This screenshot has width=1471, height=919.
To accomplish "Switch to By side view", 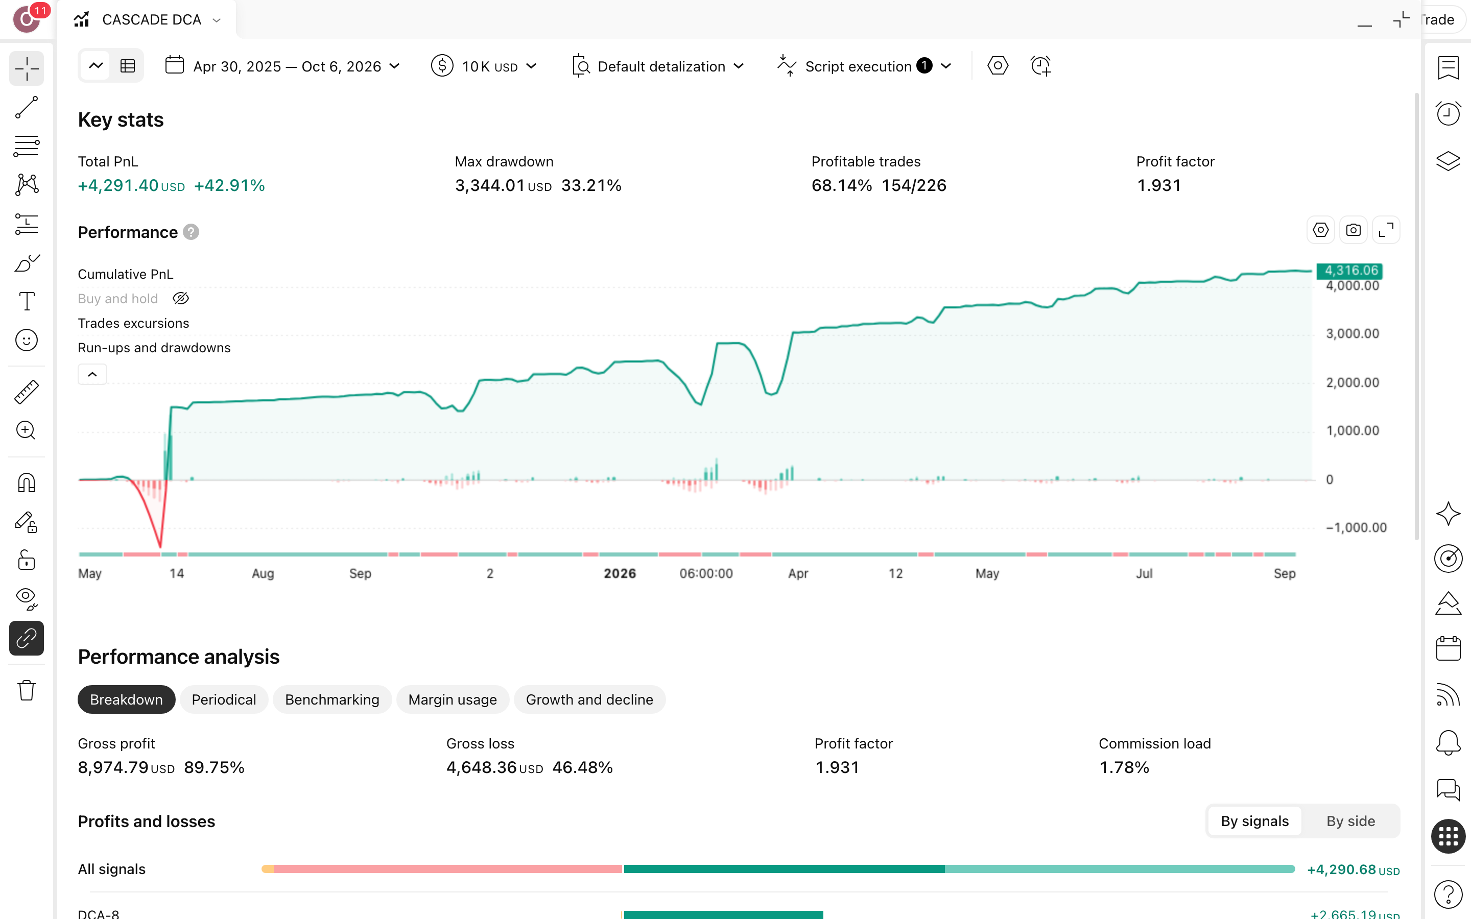I will tap(1350, 821).
